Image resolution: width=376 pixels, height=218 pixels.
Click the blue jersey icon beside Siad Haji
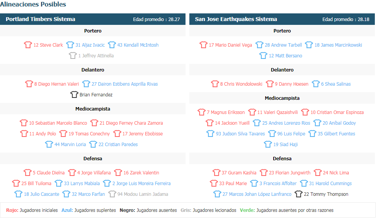pyautogui.click(x=268, y=144)
